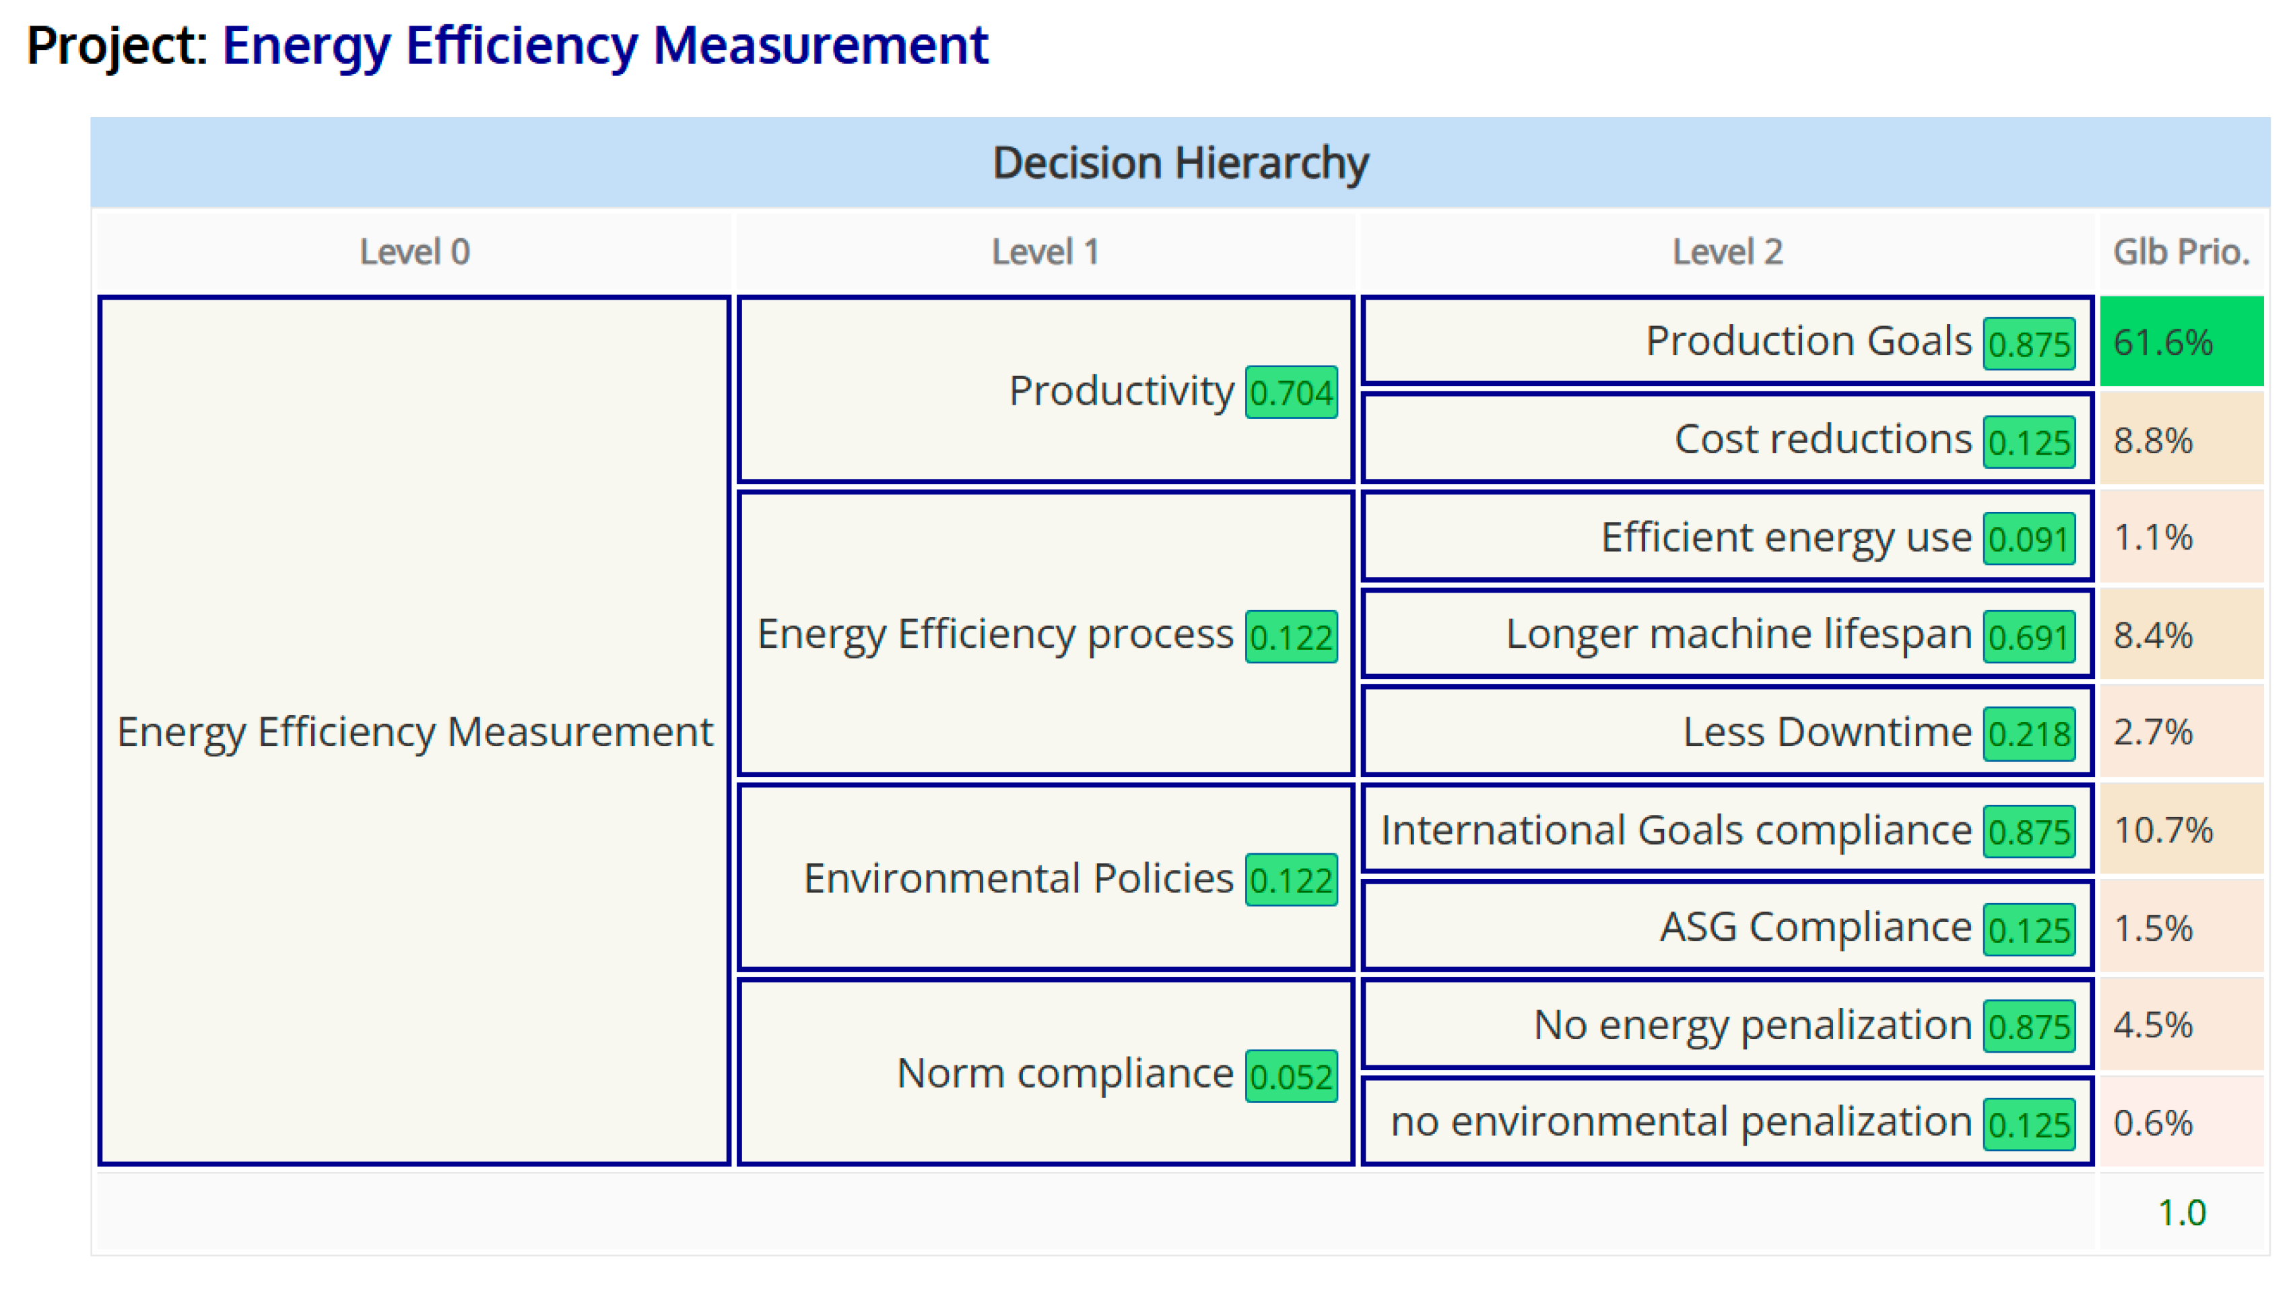Click the Efficient energy use 0.091 badge
This screenshot has height=1289, width=2295.
pyautogui.click(x=2028, y=539)
